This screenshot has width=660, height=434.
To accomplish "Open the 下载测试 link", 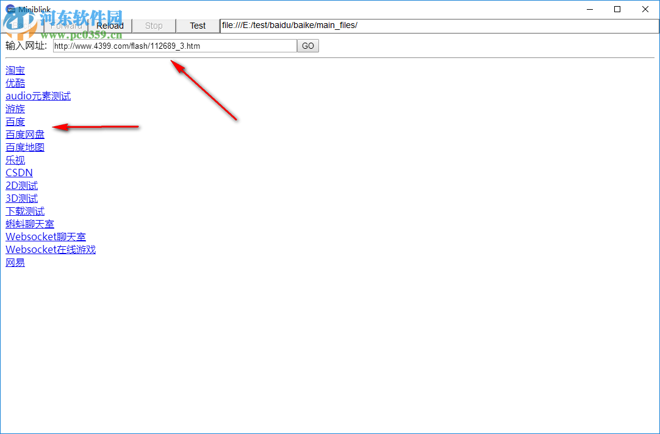I will tap(25, 211).
